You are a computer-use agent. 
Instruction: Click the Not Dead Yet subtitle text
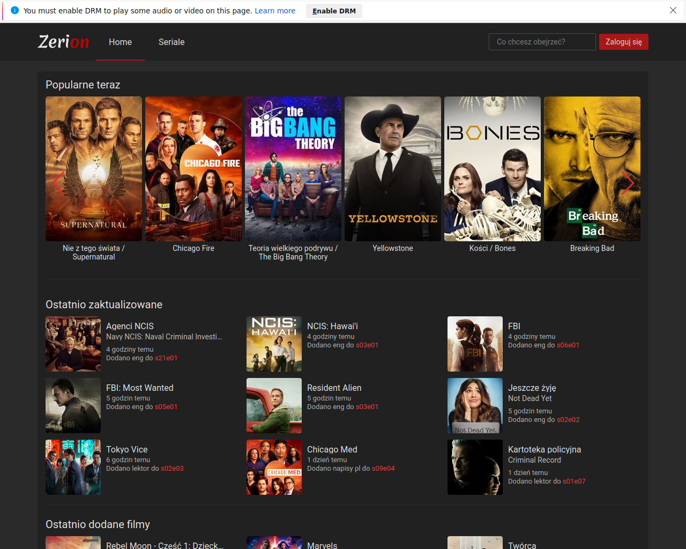(x=530, y=398)
